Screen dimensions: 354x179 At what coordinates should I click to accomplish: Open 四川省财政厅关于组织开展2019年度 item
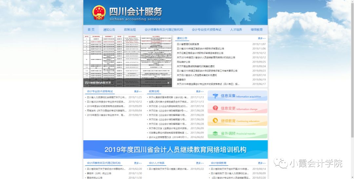pyautogui.click(x=230, y=169)
